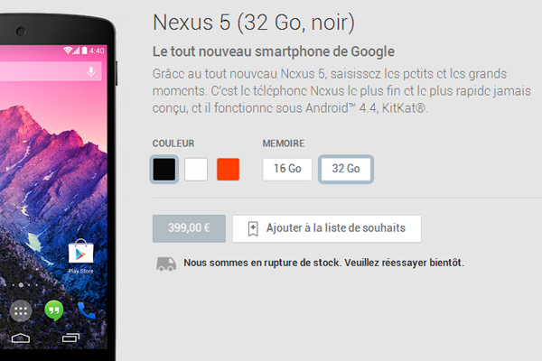Click the 399,00 € price button

189,228
